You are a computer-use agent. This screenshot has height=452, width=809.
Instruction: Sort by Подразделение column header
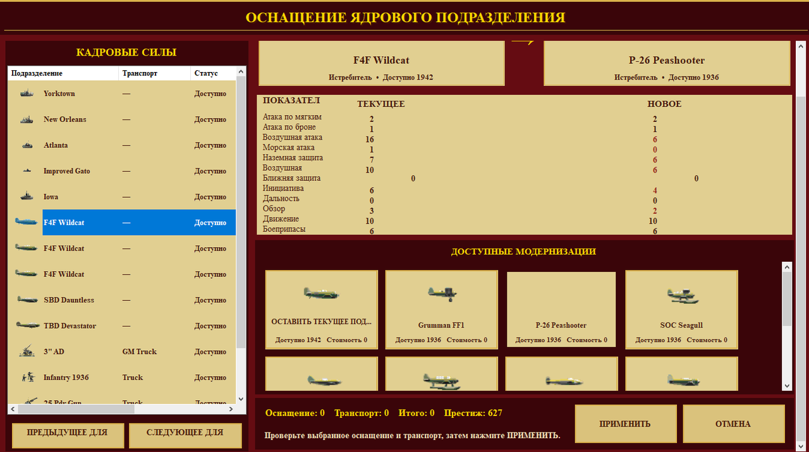click(x=63, y=73)
